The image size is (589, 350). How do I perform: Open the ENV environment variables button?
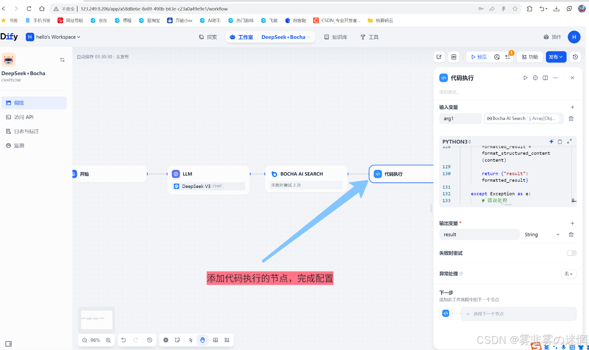click(454, 57)
